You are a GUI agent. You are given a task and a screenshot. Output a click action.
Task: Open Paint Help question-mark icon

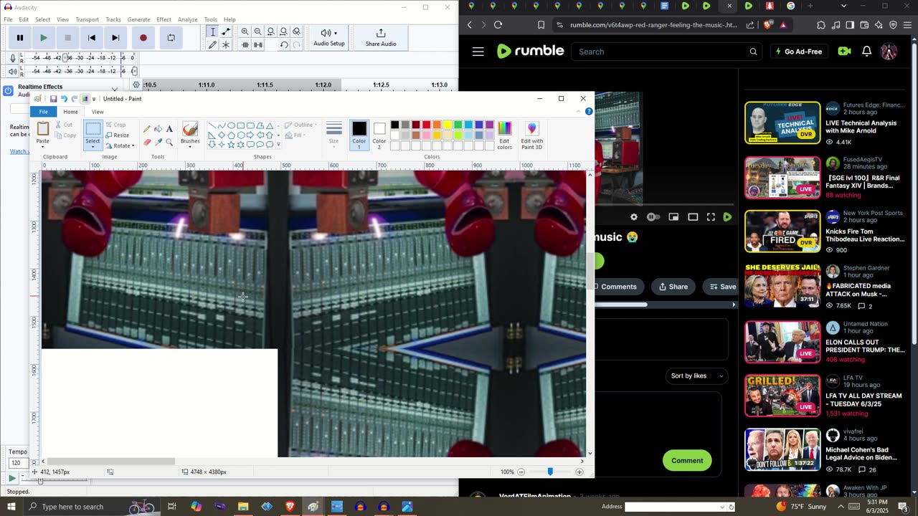tap(589, 112)
